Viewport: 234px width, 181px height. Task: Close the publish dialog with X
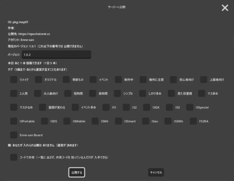pyautogui.click(x=225, y=8)
